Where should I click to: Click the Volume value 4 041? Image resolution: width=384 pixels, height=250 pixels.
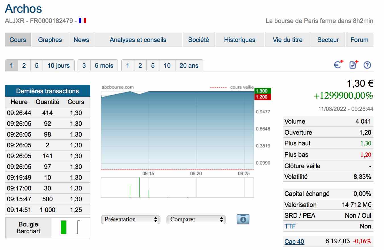363,121
